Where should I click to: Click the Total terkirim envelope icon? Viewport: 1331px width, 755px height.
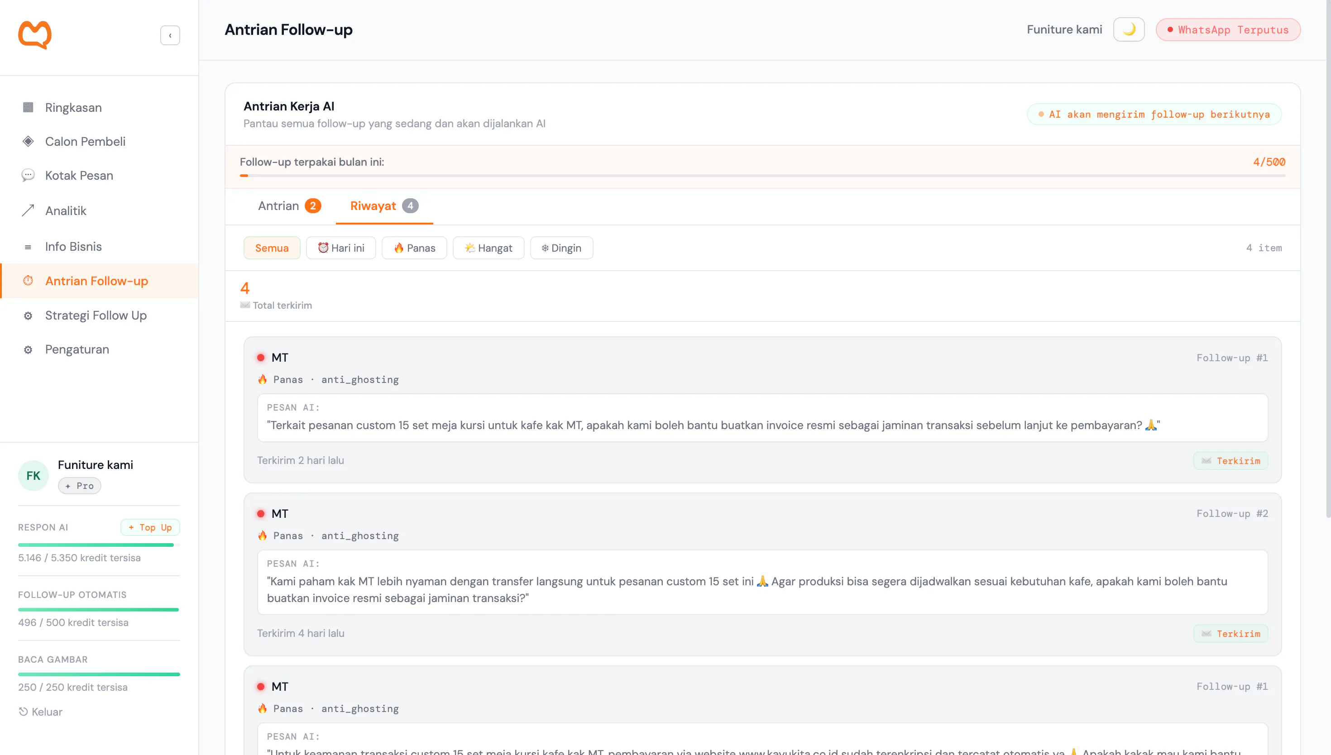[x=245, y=305]
